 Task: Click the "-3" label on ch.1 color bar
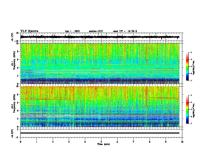(x=191, y=52)
